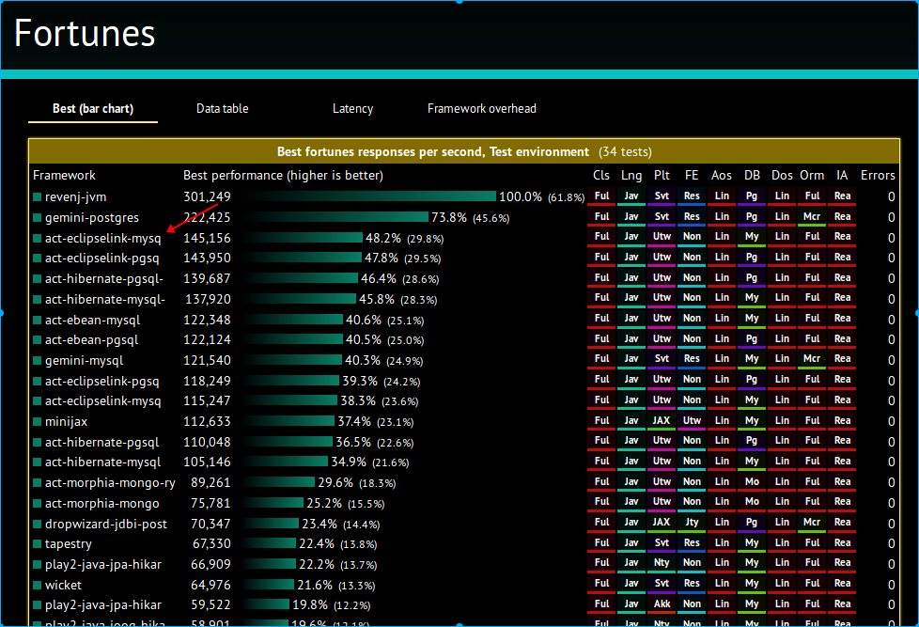Click the Utw front-end badge in minijax row
The height and width of the screenshot is (627, 919).
(x=692, y=421)
